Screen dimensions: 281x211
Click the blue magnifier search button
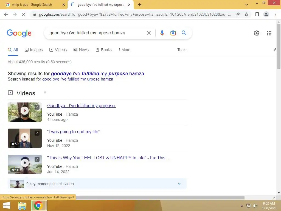184,33
